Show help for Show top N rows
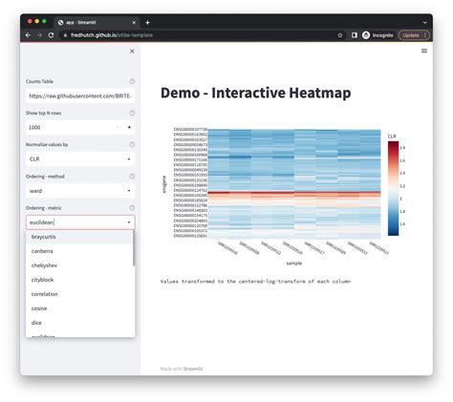The width and height of the screenshot is (453, 402). point(132,113)
